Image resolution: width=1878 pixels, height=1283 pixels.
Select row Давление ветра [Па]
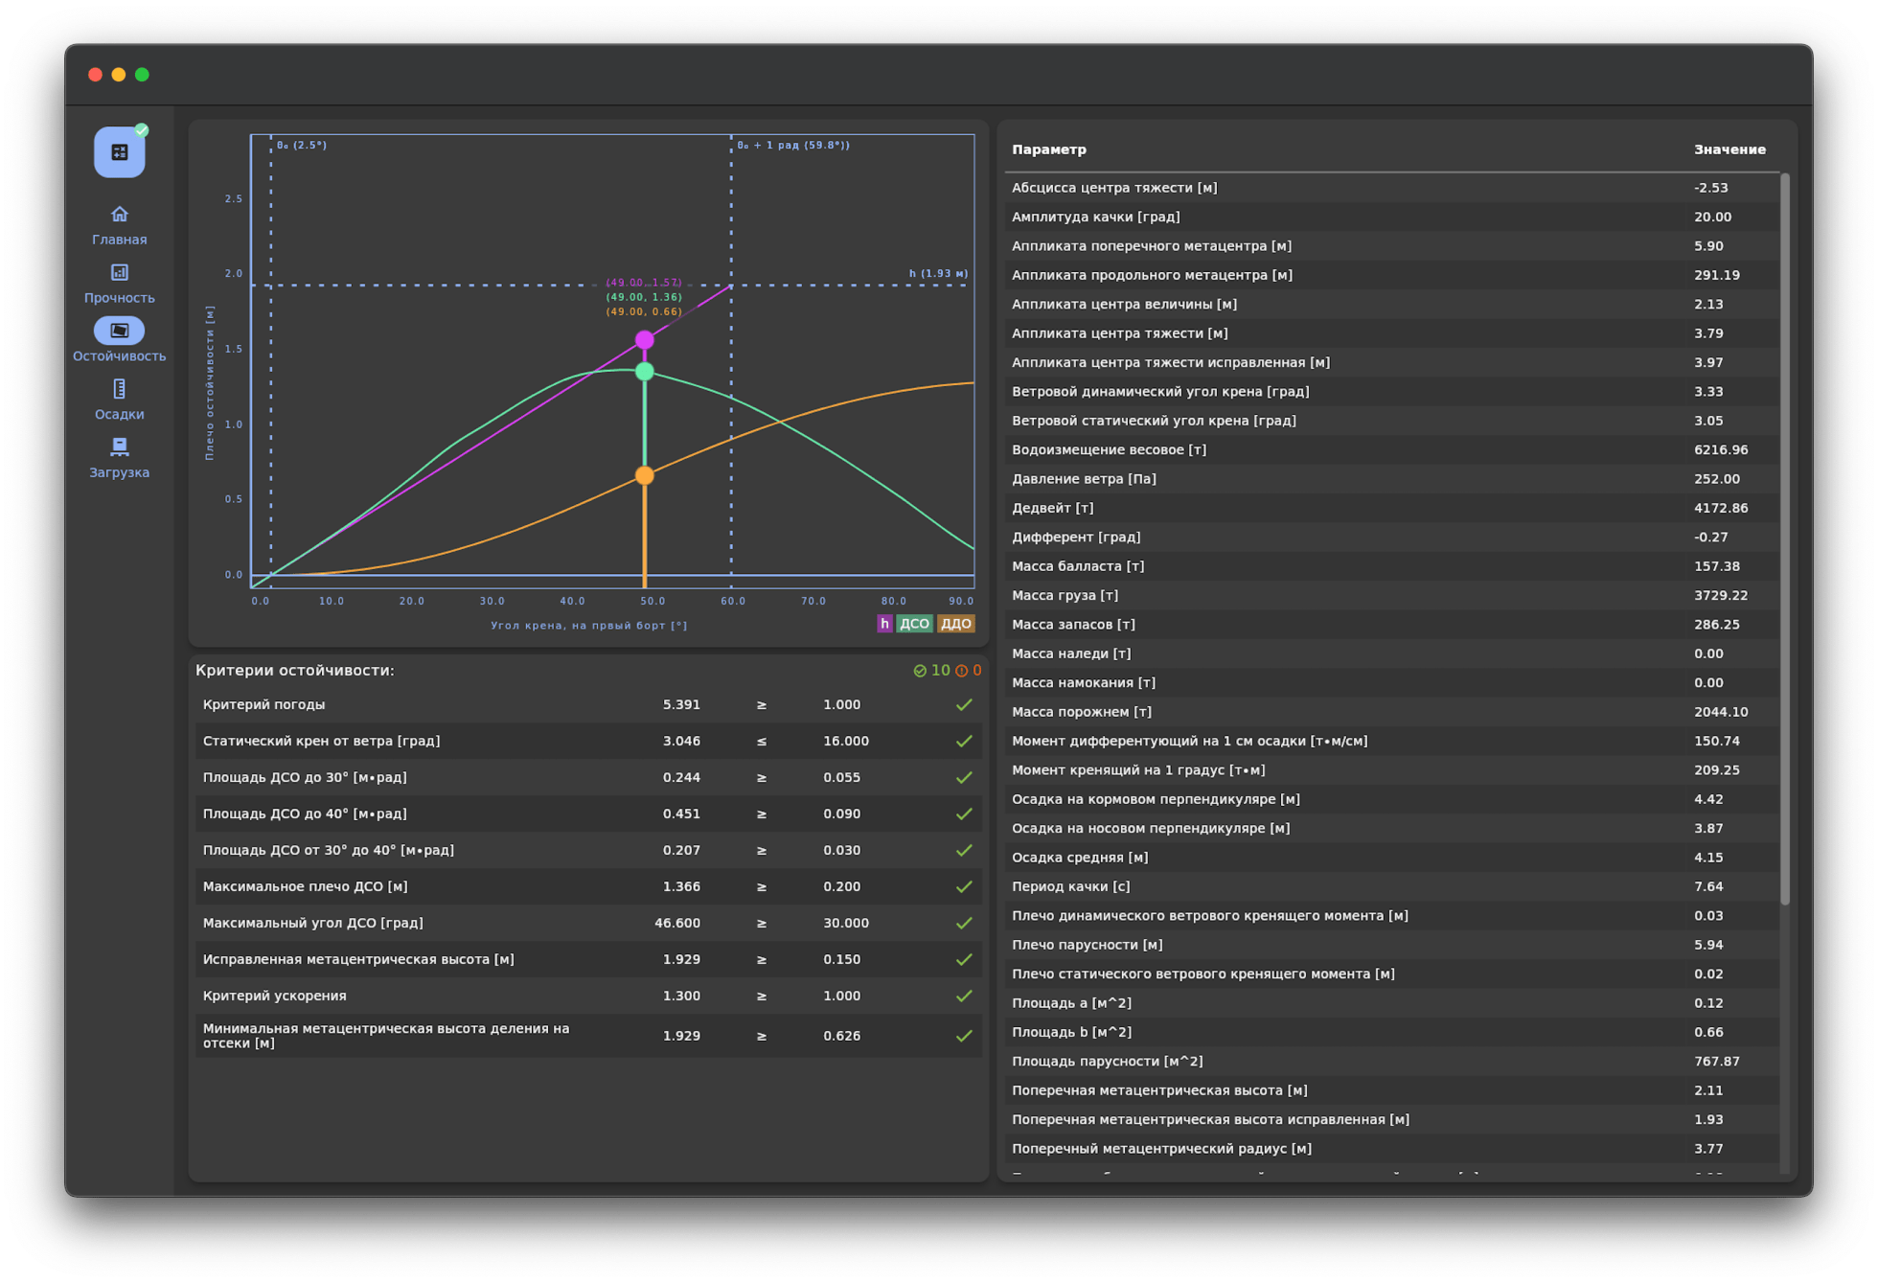[1391, 479]
